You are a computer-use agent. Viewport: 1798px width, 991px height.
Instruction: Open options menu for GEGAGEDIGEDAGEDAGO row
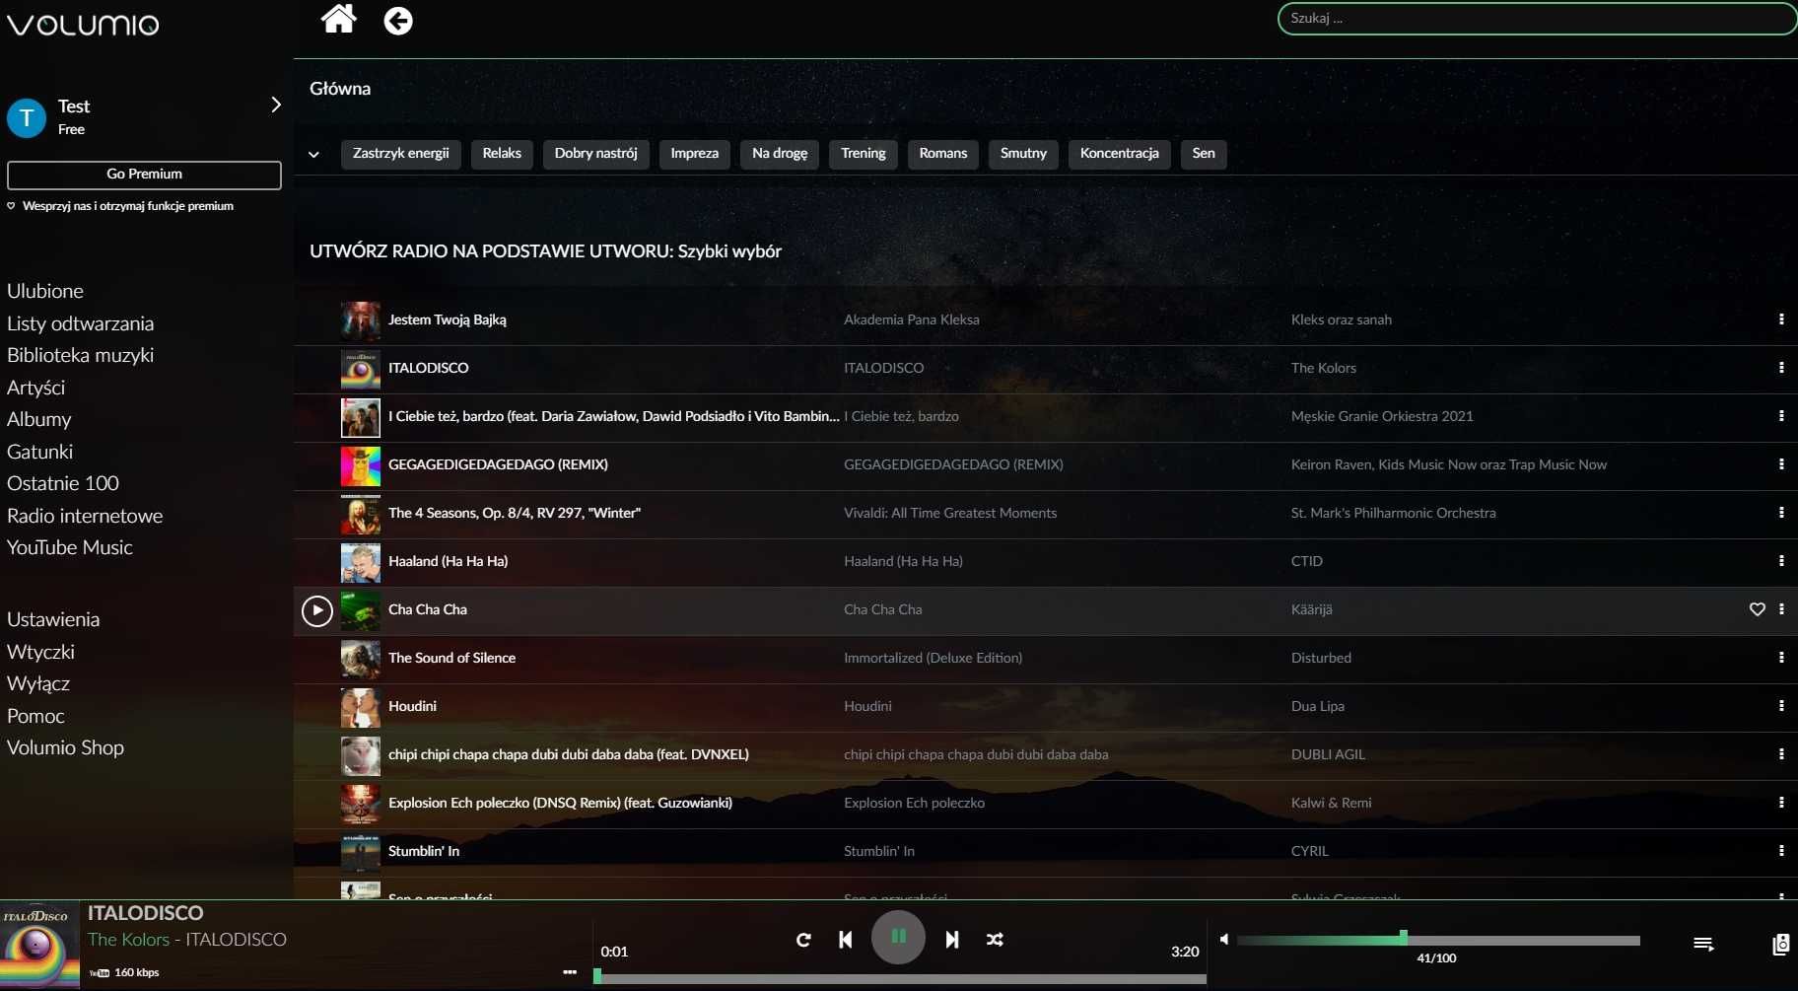point(1781,464)
